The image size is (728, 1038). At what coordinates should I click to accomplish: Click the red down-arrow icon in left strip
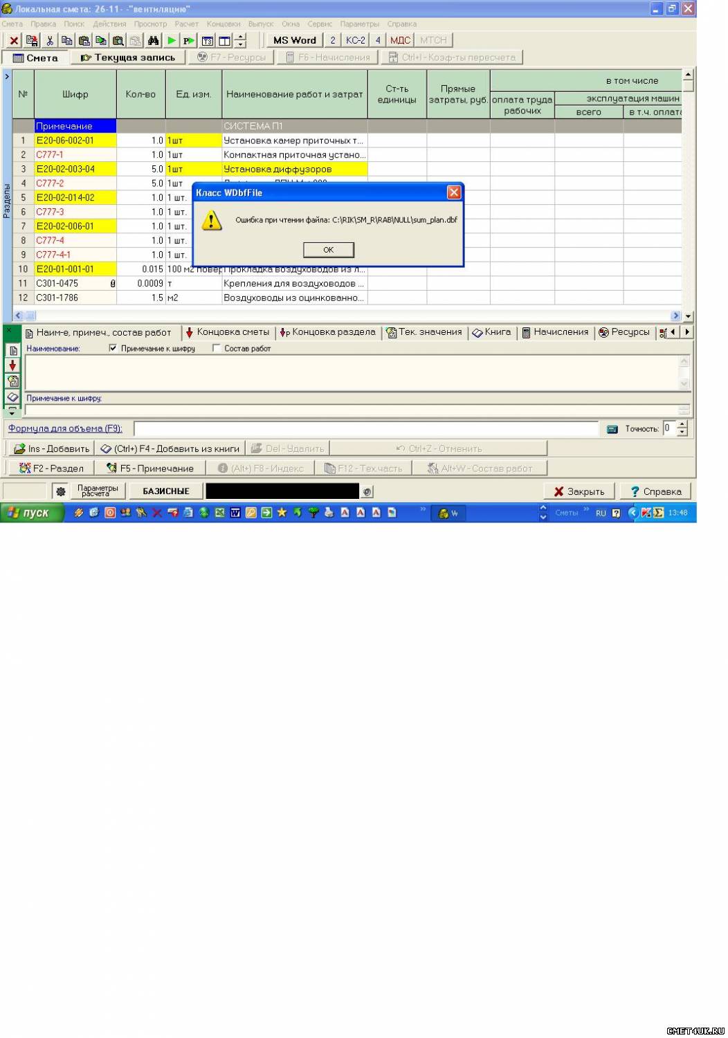coord(12,365)
